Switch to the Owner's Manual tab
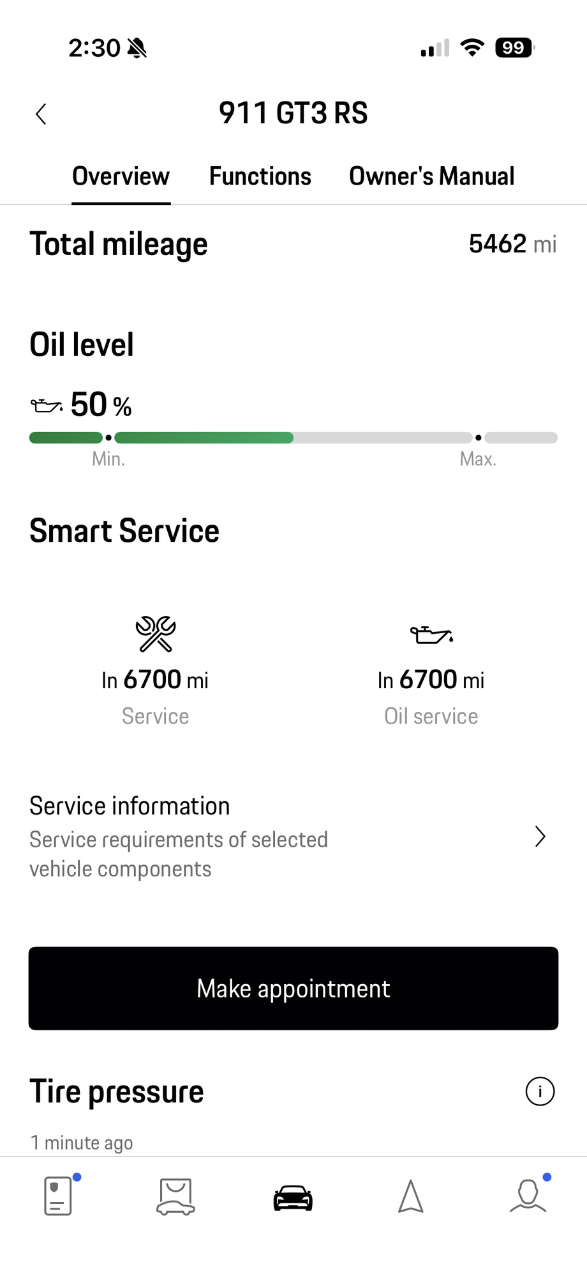The width and height of the screenshot is (587, 1278). [431, 176]
